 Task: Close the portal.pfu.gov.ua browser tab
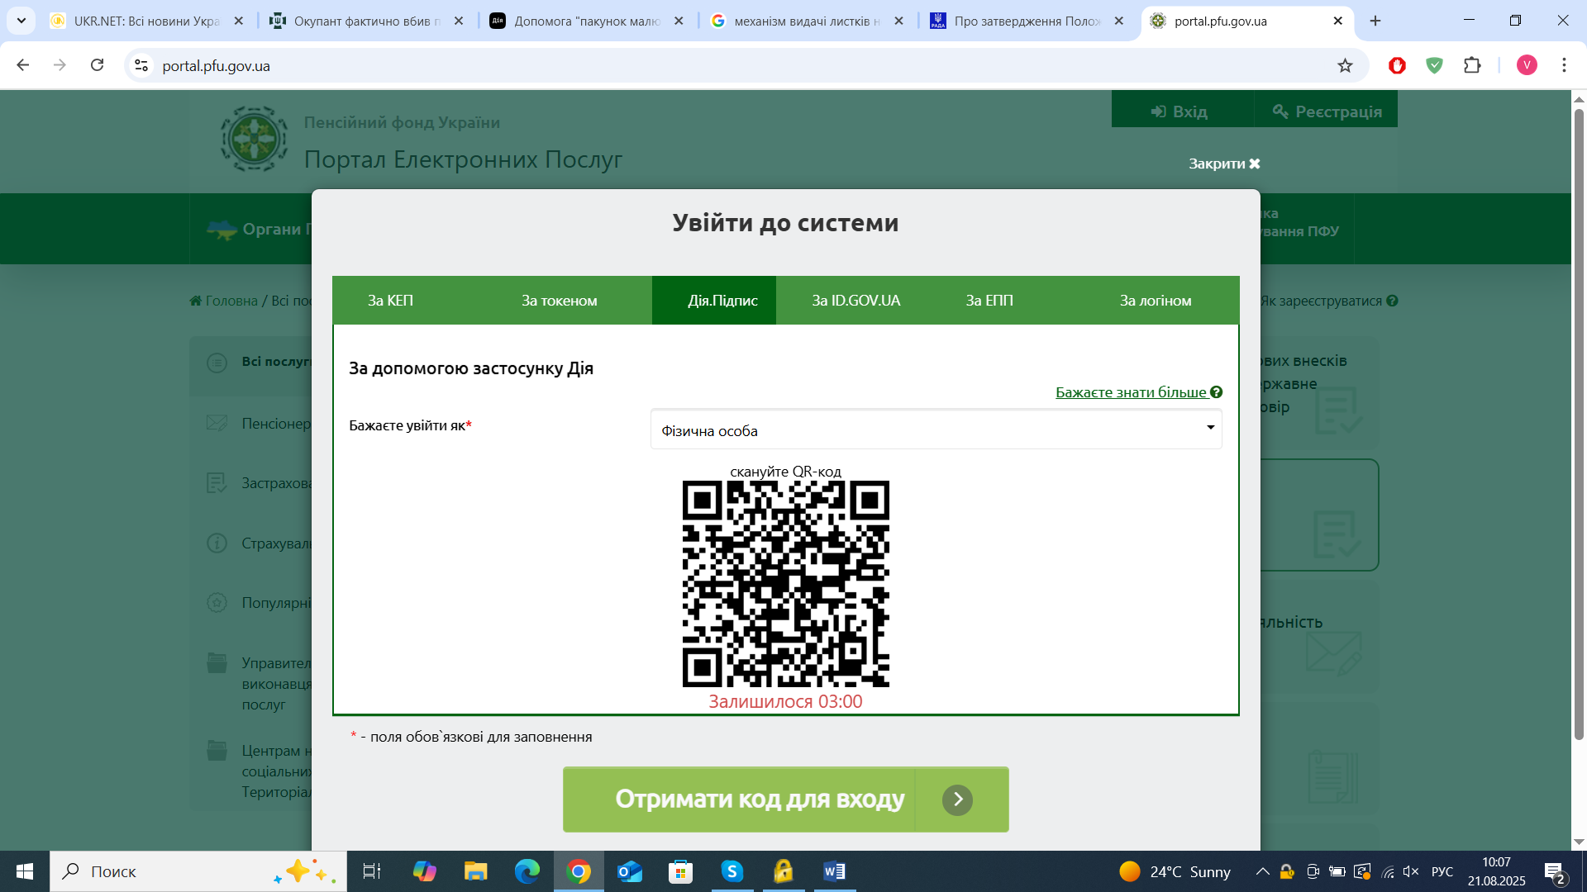point(1338,21)
